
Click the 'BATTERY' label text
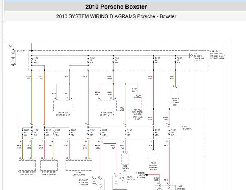21,51
